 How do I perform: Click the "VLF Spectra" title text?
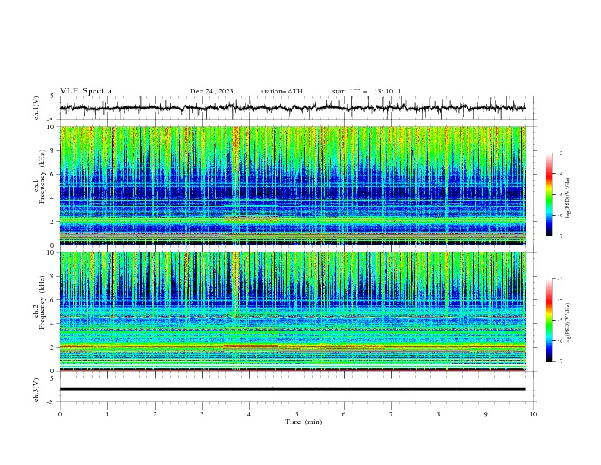coord(86,91)
